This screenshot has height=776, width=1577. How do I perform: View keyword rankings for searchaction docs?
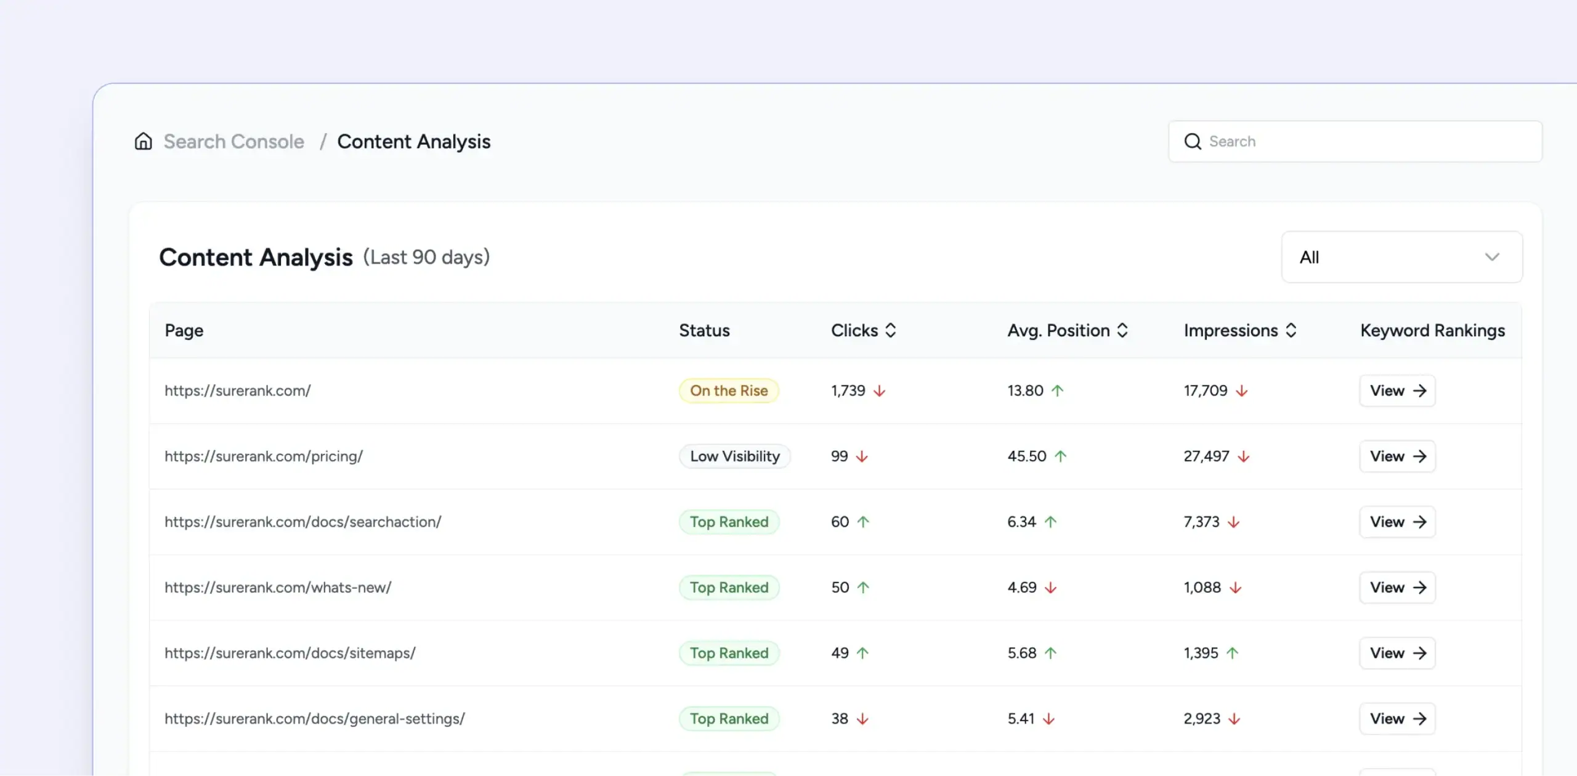1397,522
